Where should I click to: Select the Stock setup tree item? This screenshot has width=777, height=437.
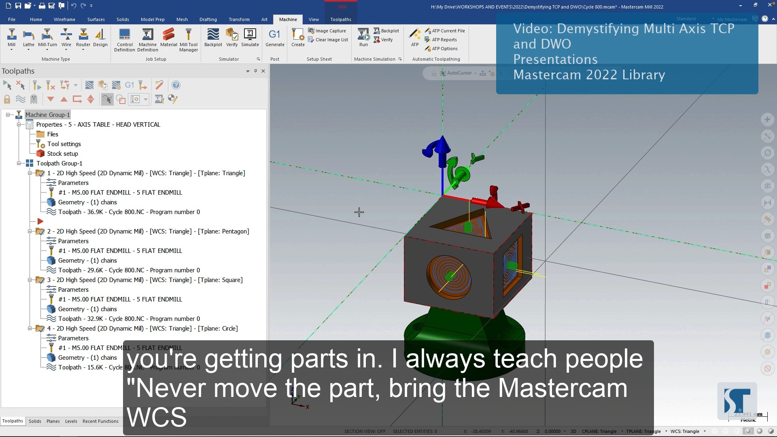[x=62, y=154]
